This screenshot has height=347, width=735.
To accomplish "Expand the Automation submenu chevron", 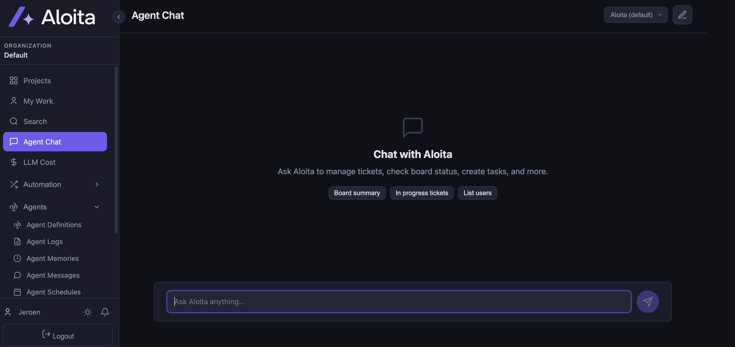I will pyautogui.click(x=97, y=184).
